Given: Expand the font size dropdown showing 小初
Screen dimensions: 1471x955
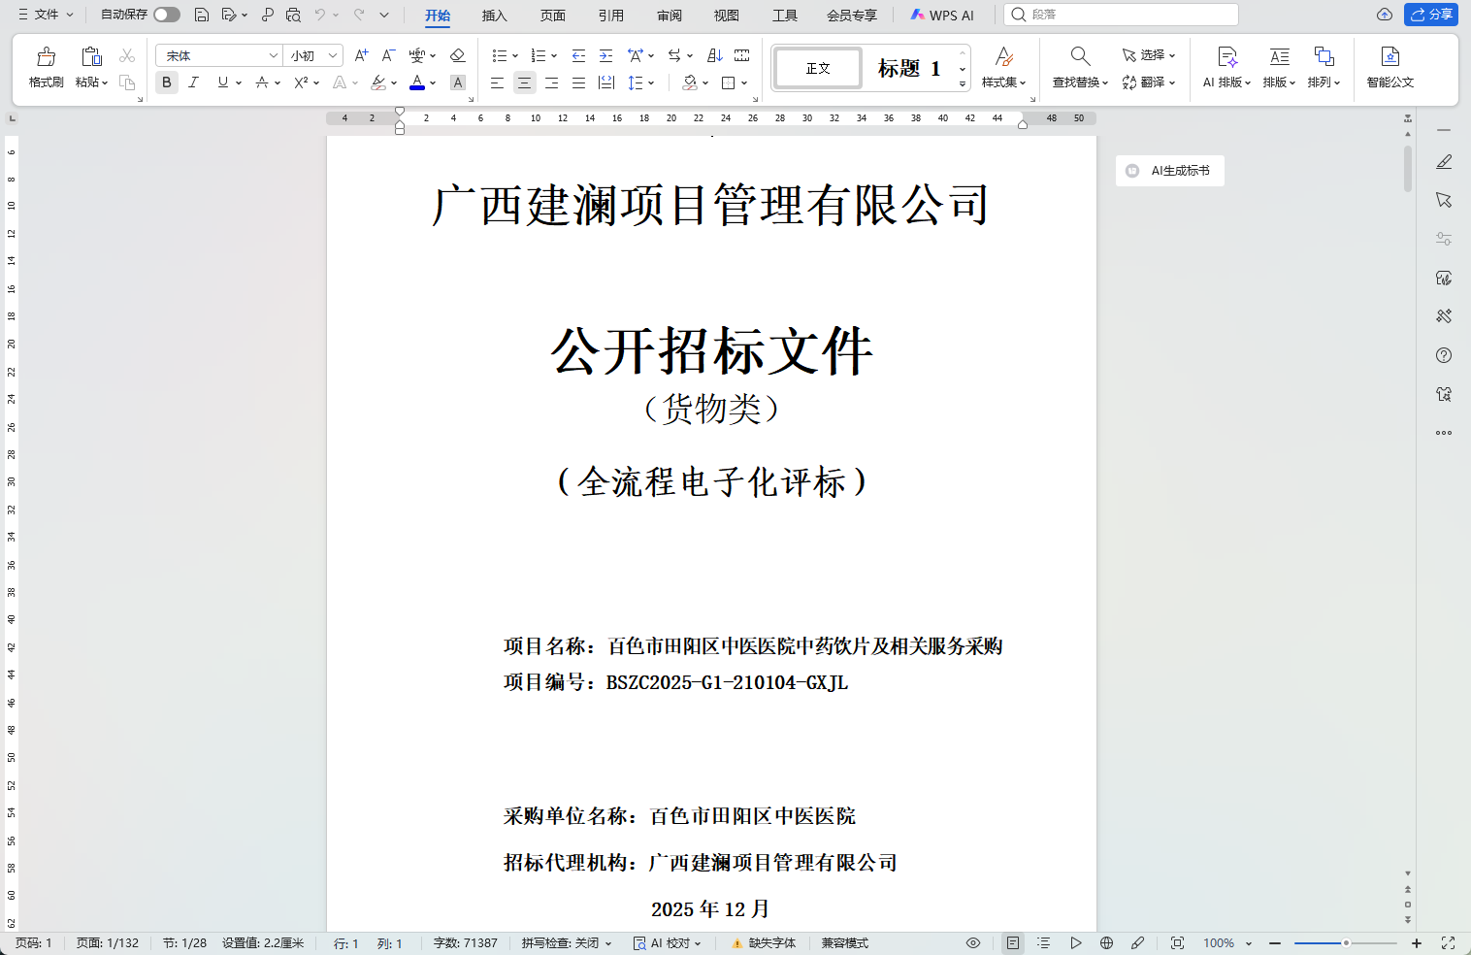Looking at the screenshot, I should [x=311, y=54].
